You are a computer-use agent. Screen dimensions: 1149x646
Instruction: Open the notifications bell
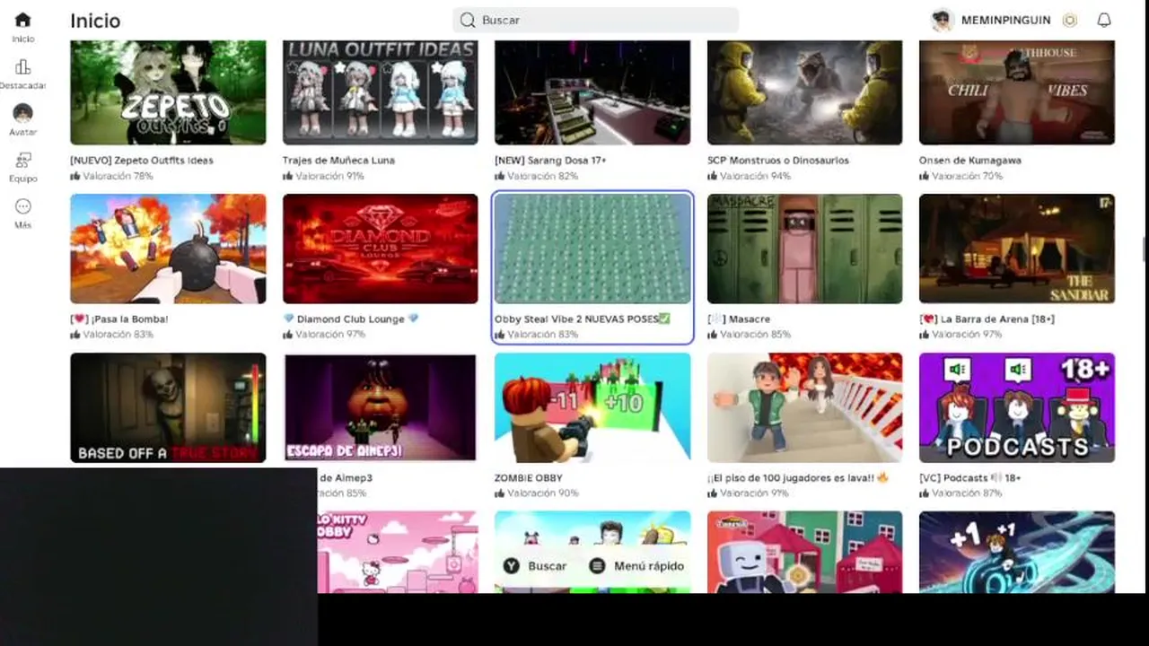(1104, 20)
